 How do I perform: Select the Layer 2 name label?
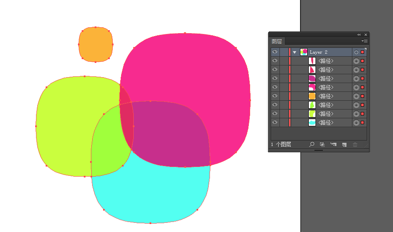tap(318, 52)
